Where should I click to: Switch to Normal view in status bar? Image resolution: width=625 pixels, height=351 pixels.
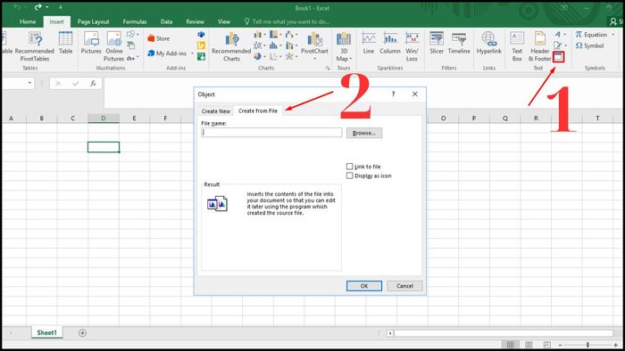pyautogui.click(x=510, y=345)
